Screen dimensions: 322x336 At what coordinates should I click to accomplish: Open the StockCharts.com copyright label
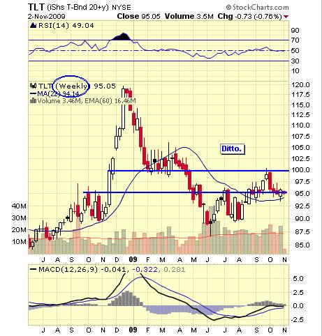pos(258,8)
